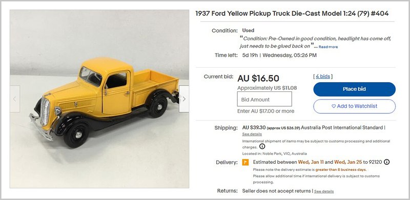The width and height of the screenshot is (410, 200).
Task: Add to Watchlist button
Action: click(x=354, y=106)
